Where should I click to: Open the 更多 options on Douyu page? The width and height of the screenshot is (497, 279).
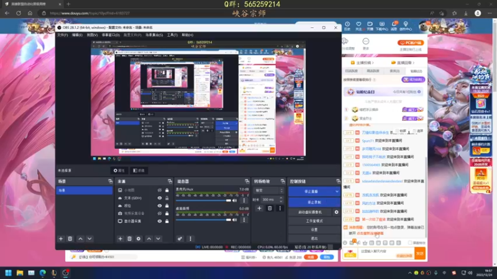(x=366, y=44)
